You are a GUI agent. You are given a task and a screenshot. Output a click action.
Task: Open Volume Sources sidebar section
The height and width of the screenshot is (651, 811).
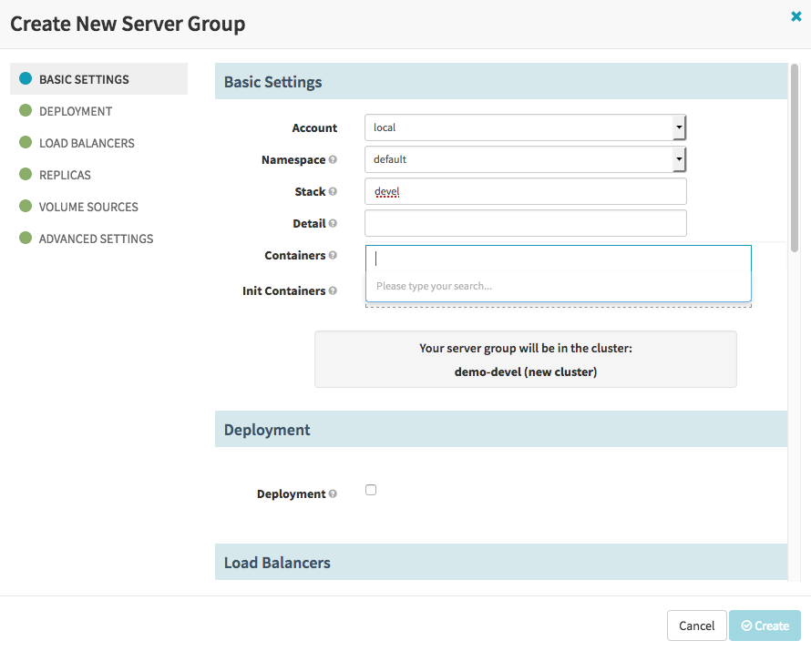88,207
